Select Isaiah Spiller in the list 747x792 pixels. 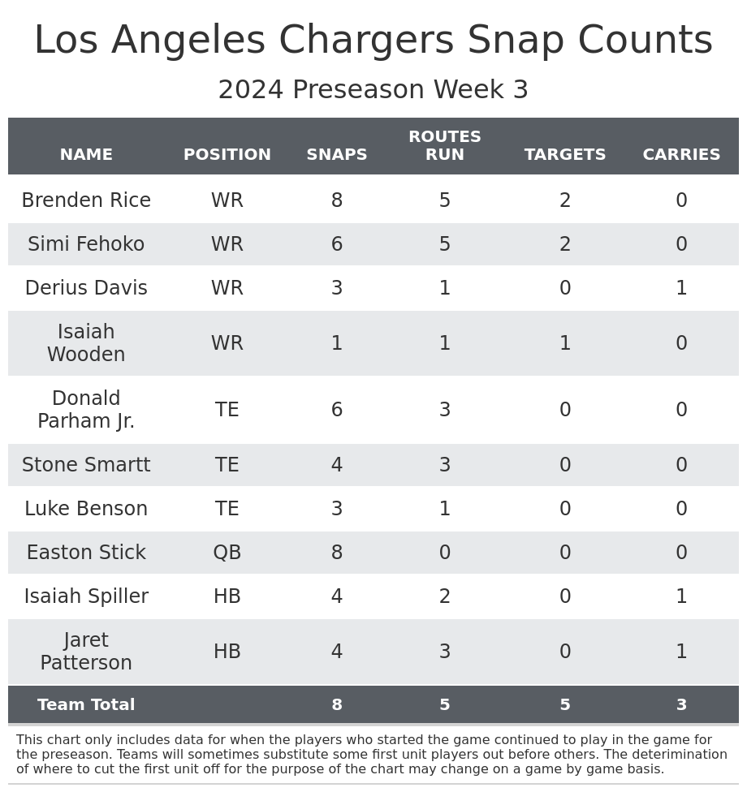point(86,596)
